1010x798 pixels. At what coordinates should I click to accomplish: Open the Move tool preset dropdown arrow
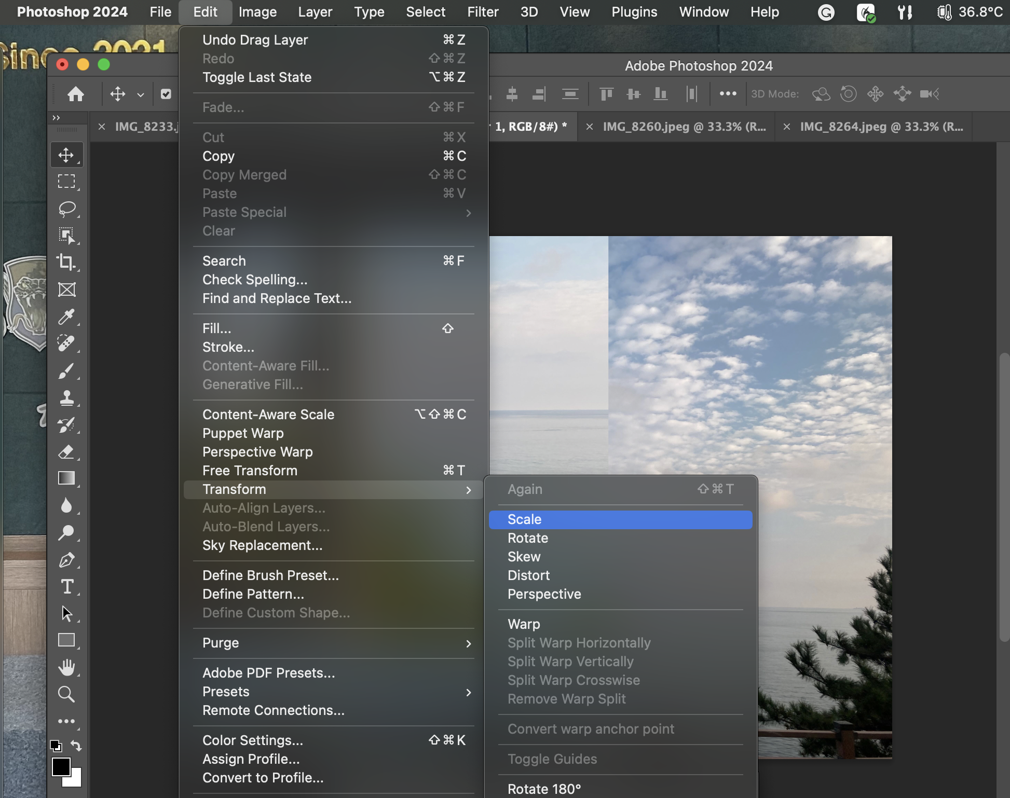point(140,95)
